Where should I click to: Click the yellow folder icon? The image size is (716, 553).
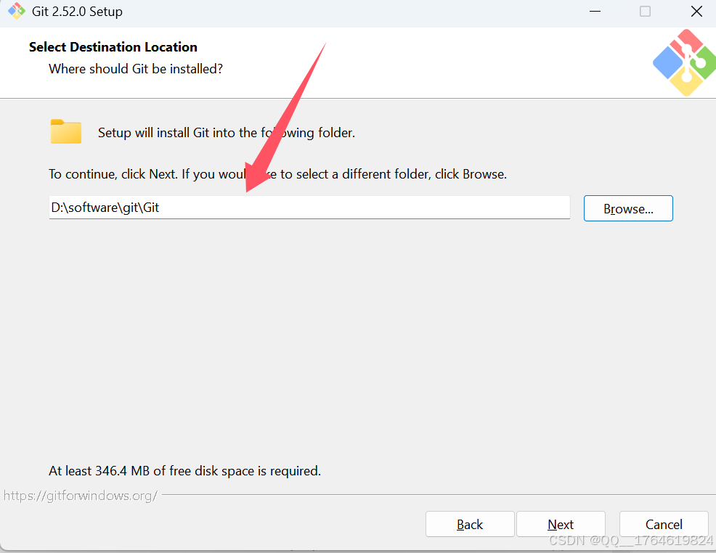point(66,132)
